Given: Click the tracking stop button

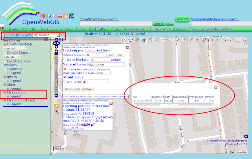Looking at the screenshot, I should tap(120, 55).
